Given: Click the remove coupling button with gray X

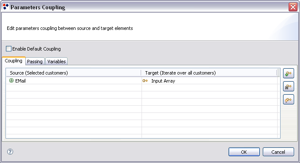Looking at the screenshot, I should click(x=288, y=86).
